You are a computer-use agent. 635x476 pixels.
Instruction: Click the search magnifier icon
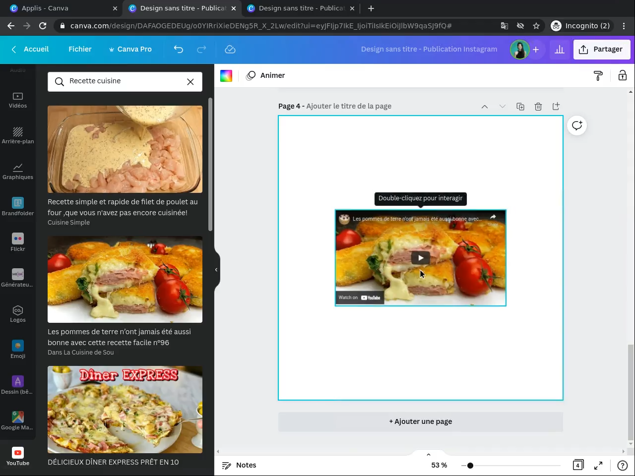(x=60, y=82)
